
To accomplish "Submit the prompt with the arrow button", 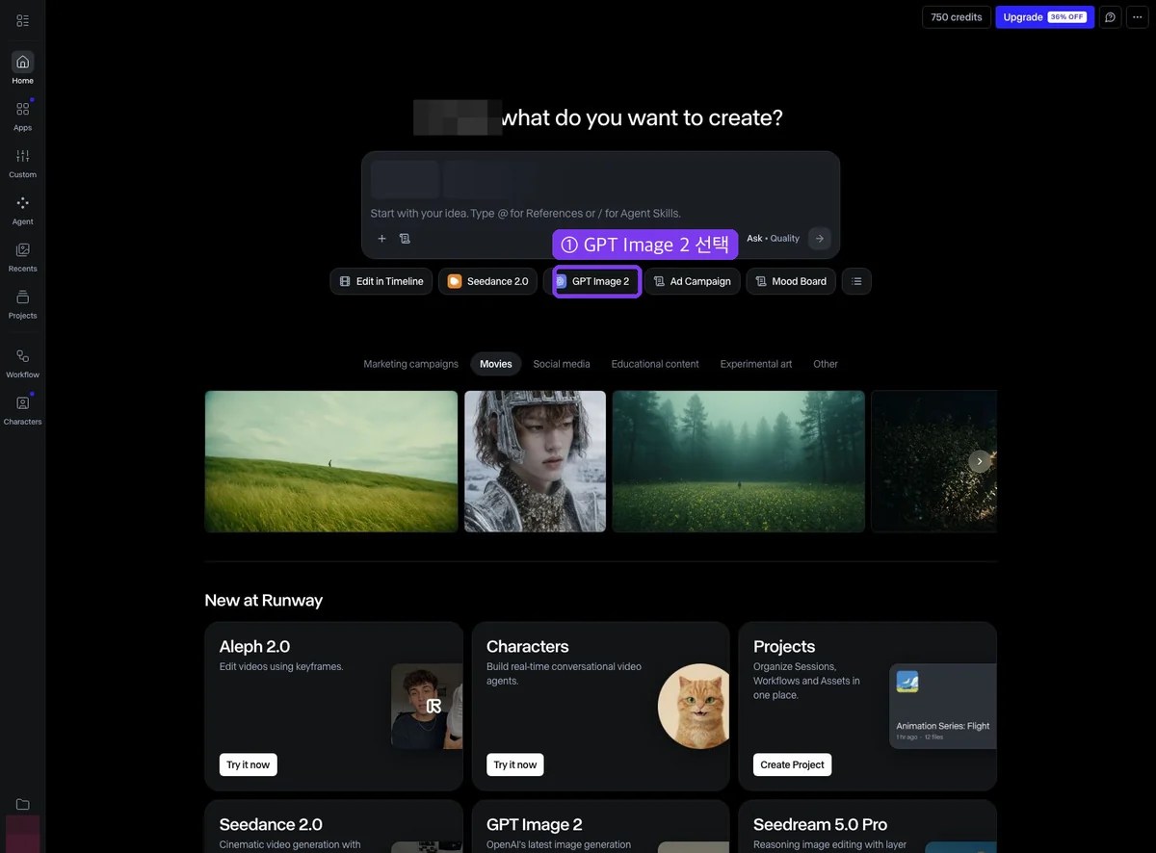I will (x=819, y=239).
